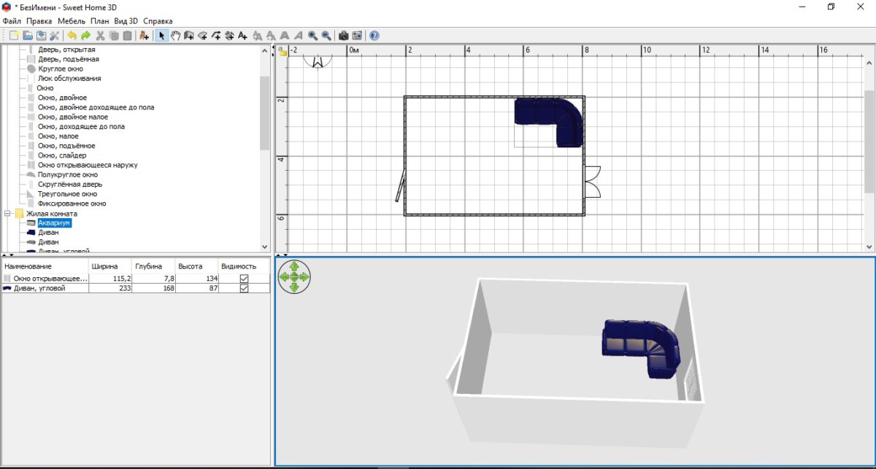Open the Файл menu

click(12, 21)
